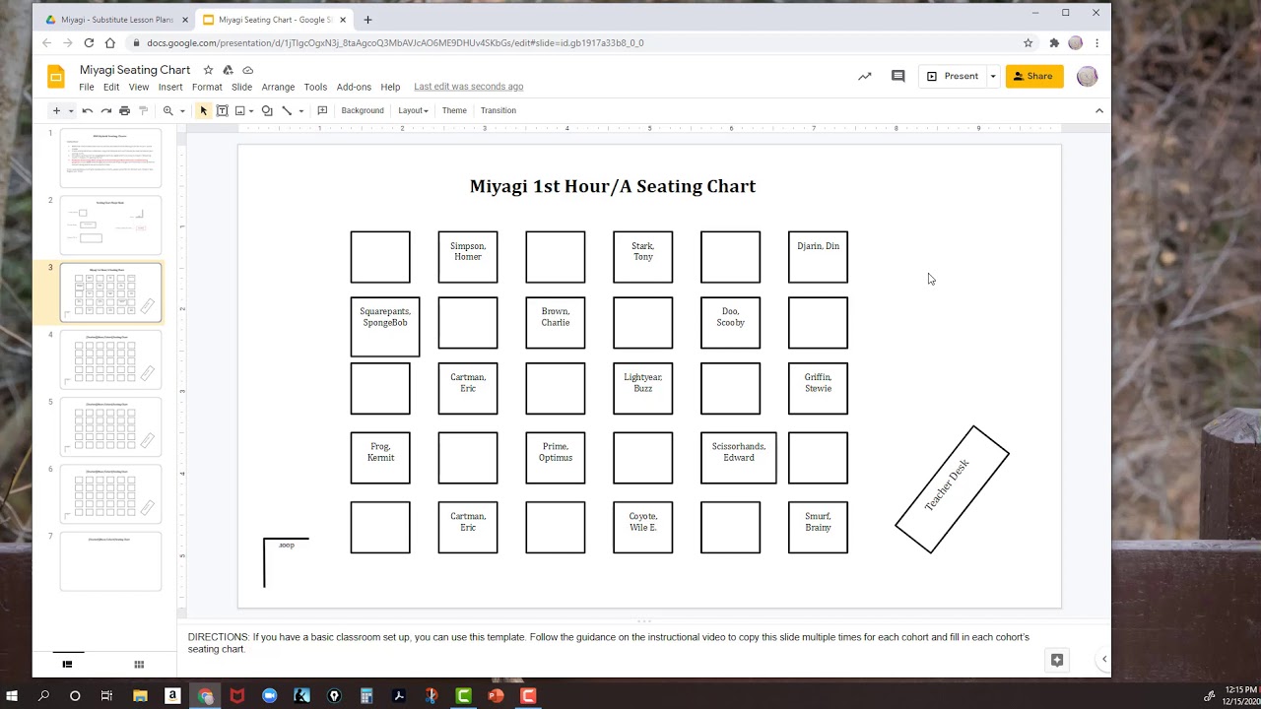Viewport: 1261px width, 709px height.
Task: Open Zoom from the taskbar
Action: click(x=269, y=695)
